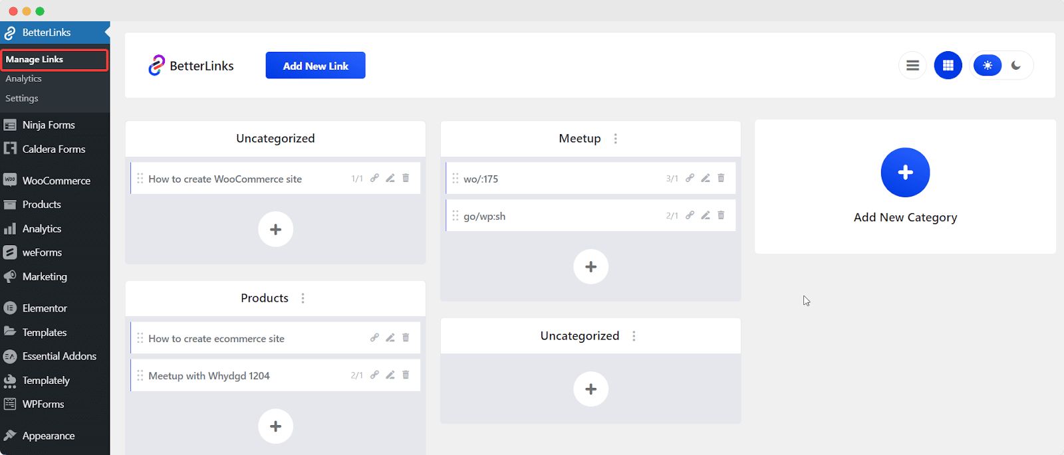Click the Add New Link button
The image size is (1064, 455).
[315, 66]
